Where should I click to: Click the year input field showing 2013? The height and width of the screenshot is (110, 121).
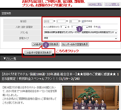tap(48, 21)
